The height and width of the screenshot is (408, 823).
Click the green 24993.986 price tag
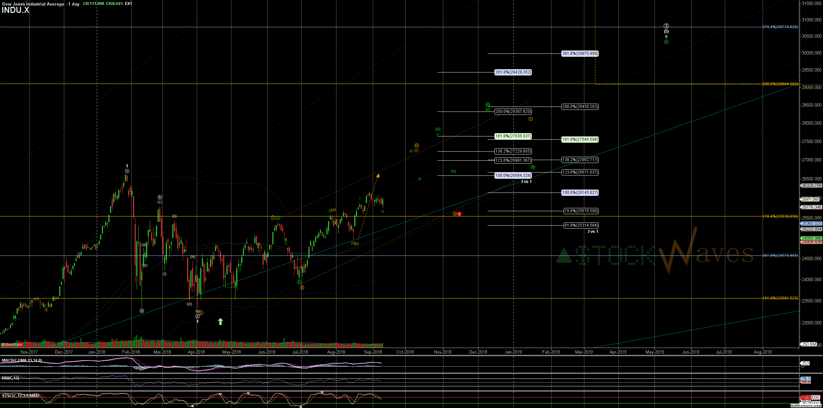[x=811, y=238]
